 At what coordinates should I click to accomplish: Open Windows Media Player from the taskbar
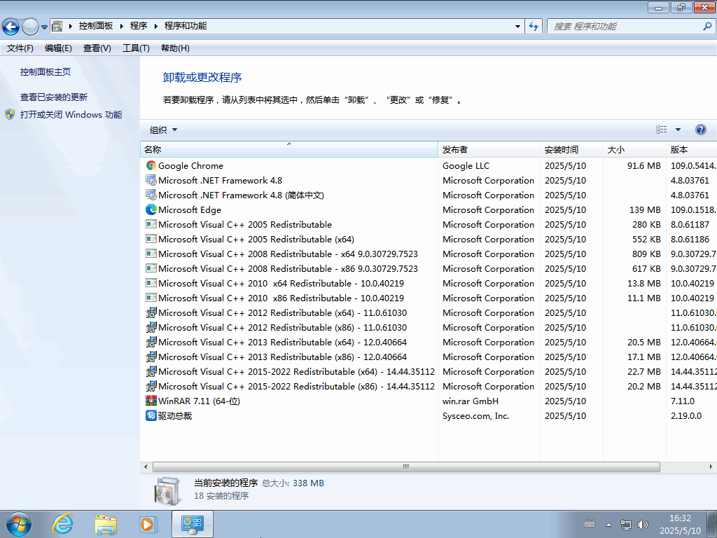[x=148, y=524]
